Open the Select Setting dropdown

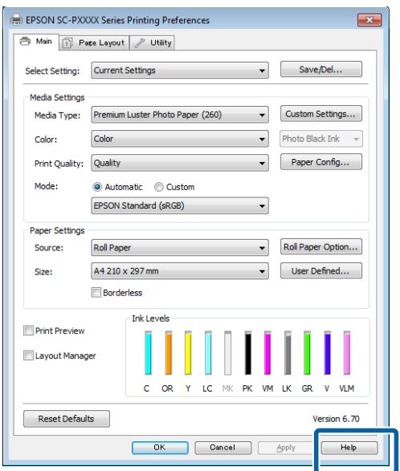click(x=180, y=71)
